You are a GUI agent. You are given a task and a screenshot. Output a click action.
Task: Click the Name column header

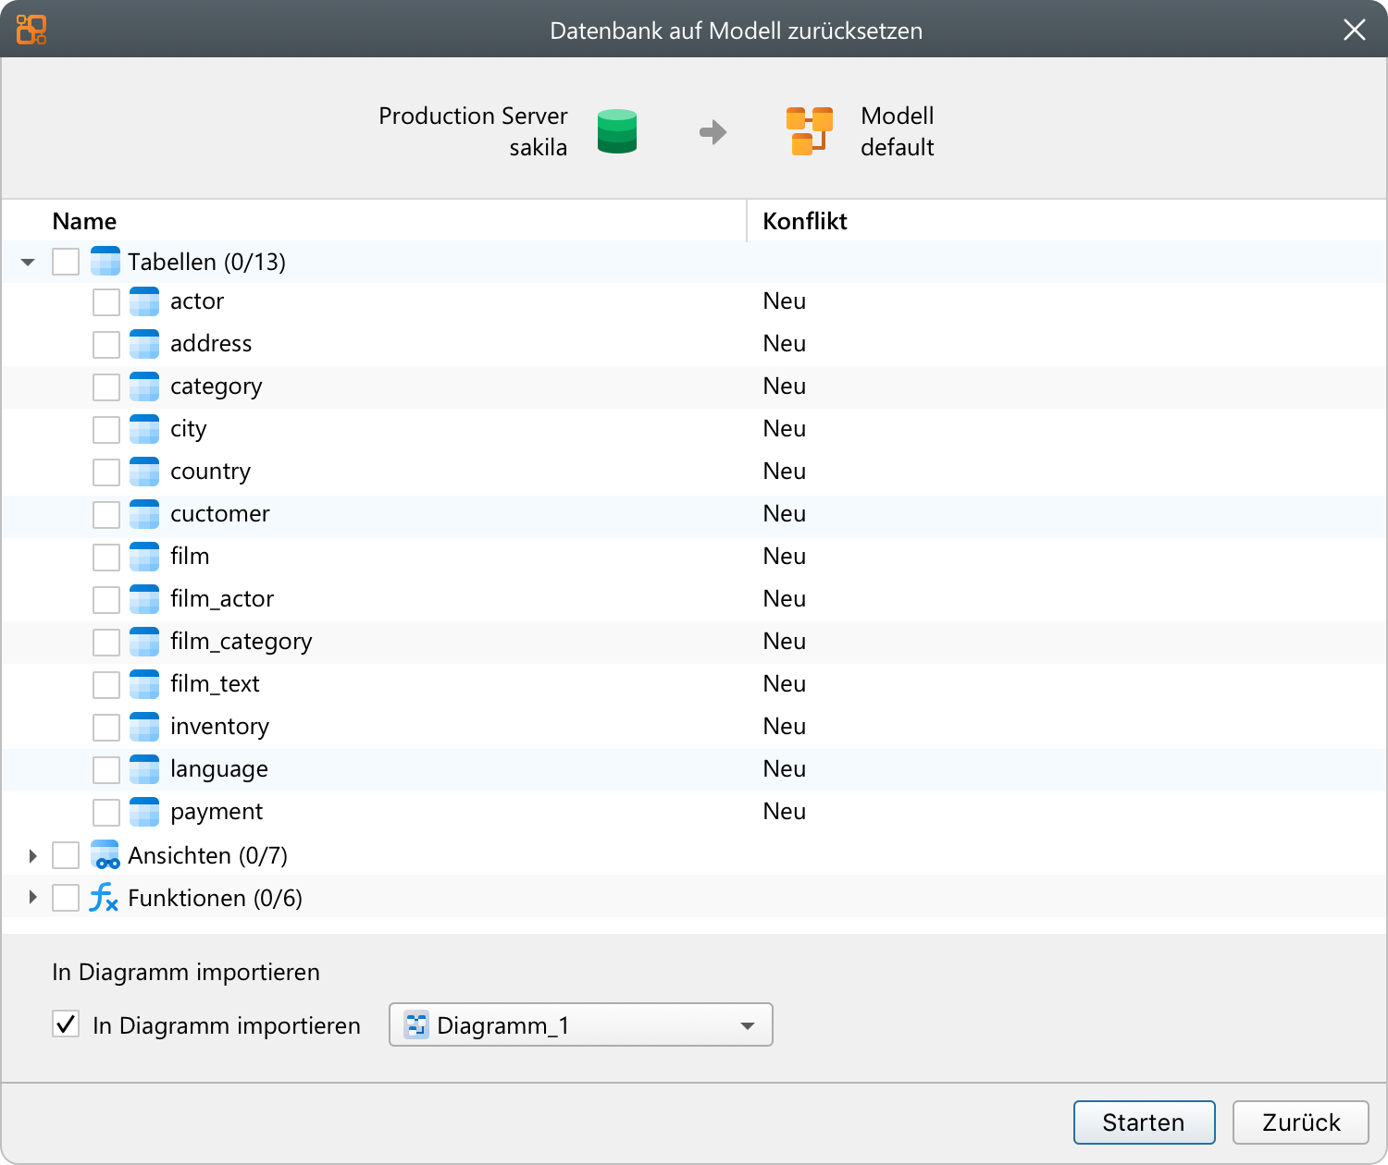pyautogui.click(x=84, y=221)
